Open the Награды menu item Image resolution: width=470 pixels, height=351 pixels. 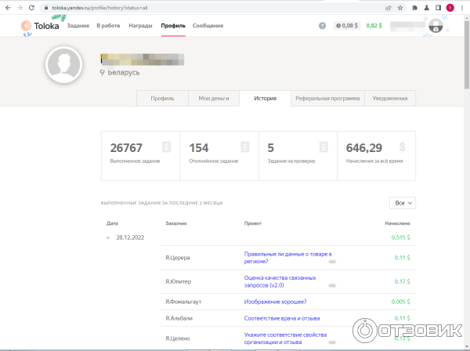pyautogui.click(x=140, y=26)
